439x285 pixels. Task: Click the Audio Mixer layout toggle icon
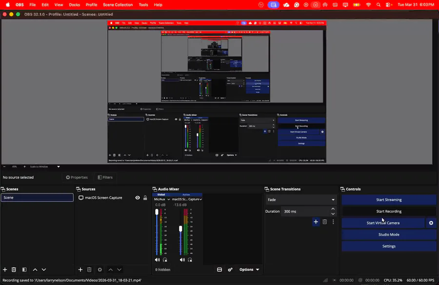[219, 269]
